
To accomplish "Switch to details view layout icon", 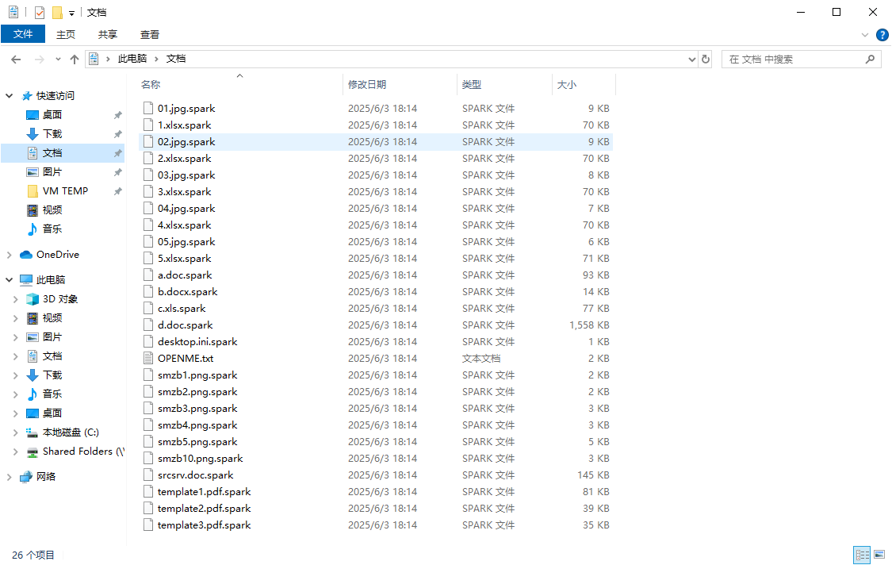I will [x=861, y=555].
